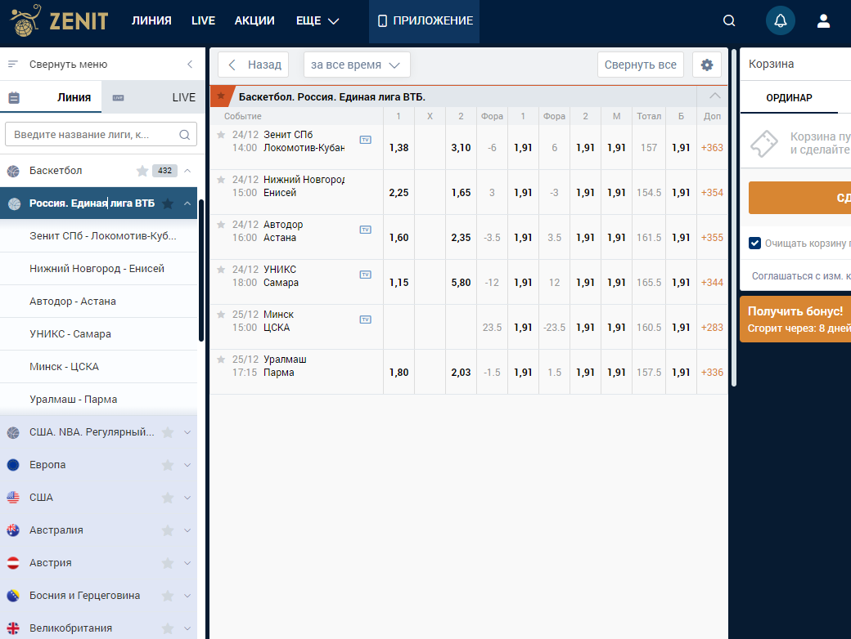Click the coupon ticket icon in Корзина
Viewport: 851px width, 639px height.
pos(764,144)
